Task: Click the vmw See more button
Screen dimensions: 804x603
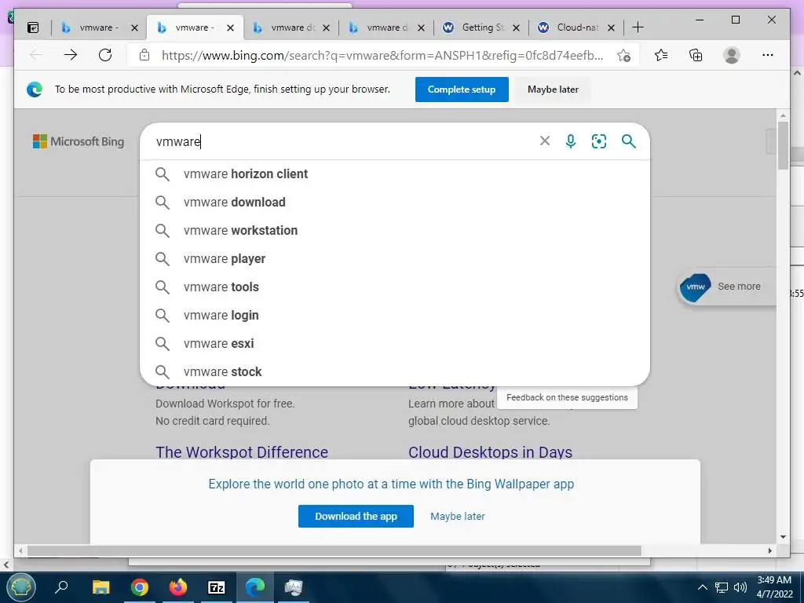Action: tap(727, 287)
